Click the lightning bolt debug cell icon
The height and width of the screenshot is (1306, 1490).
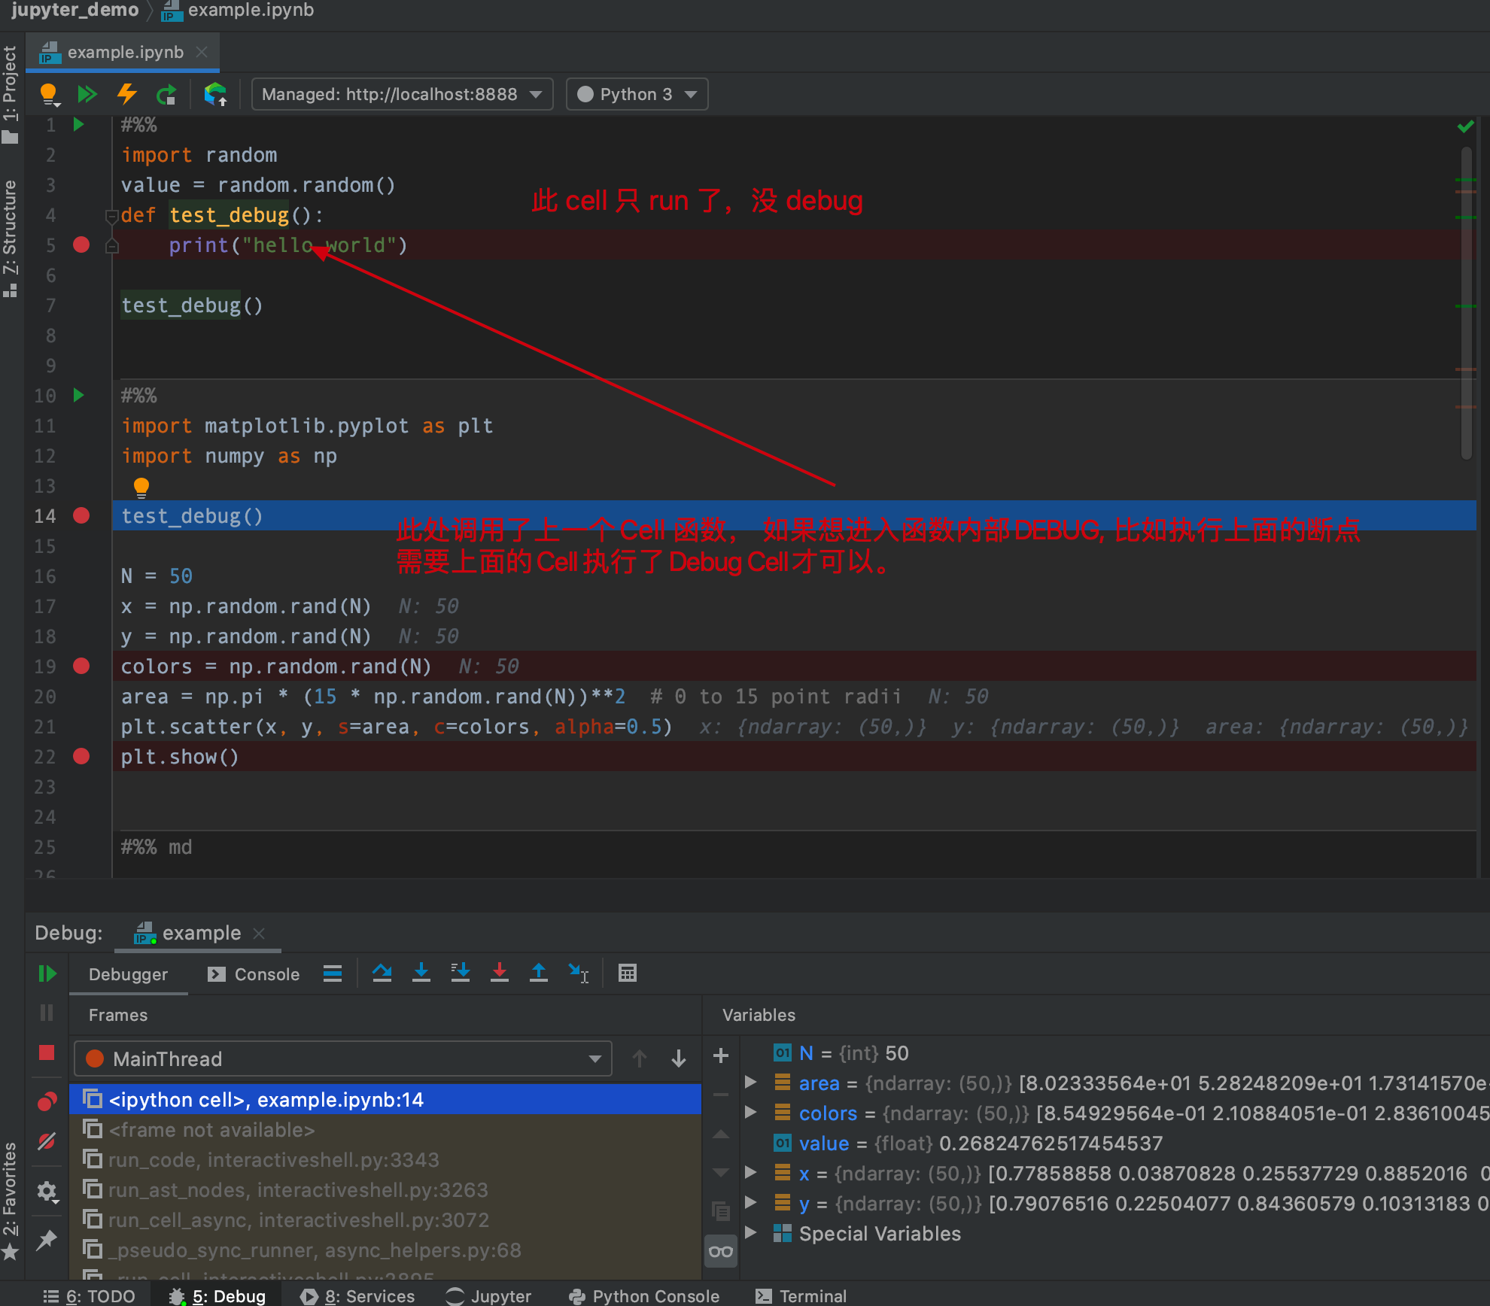[126, 94]
